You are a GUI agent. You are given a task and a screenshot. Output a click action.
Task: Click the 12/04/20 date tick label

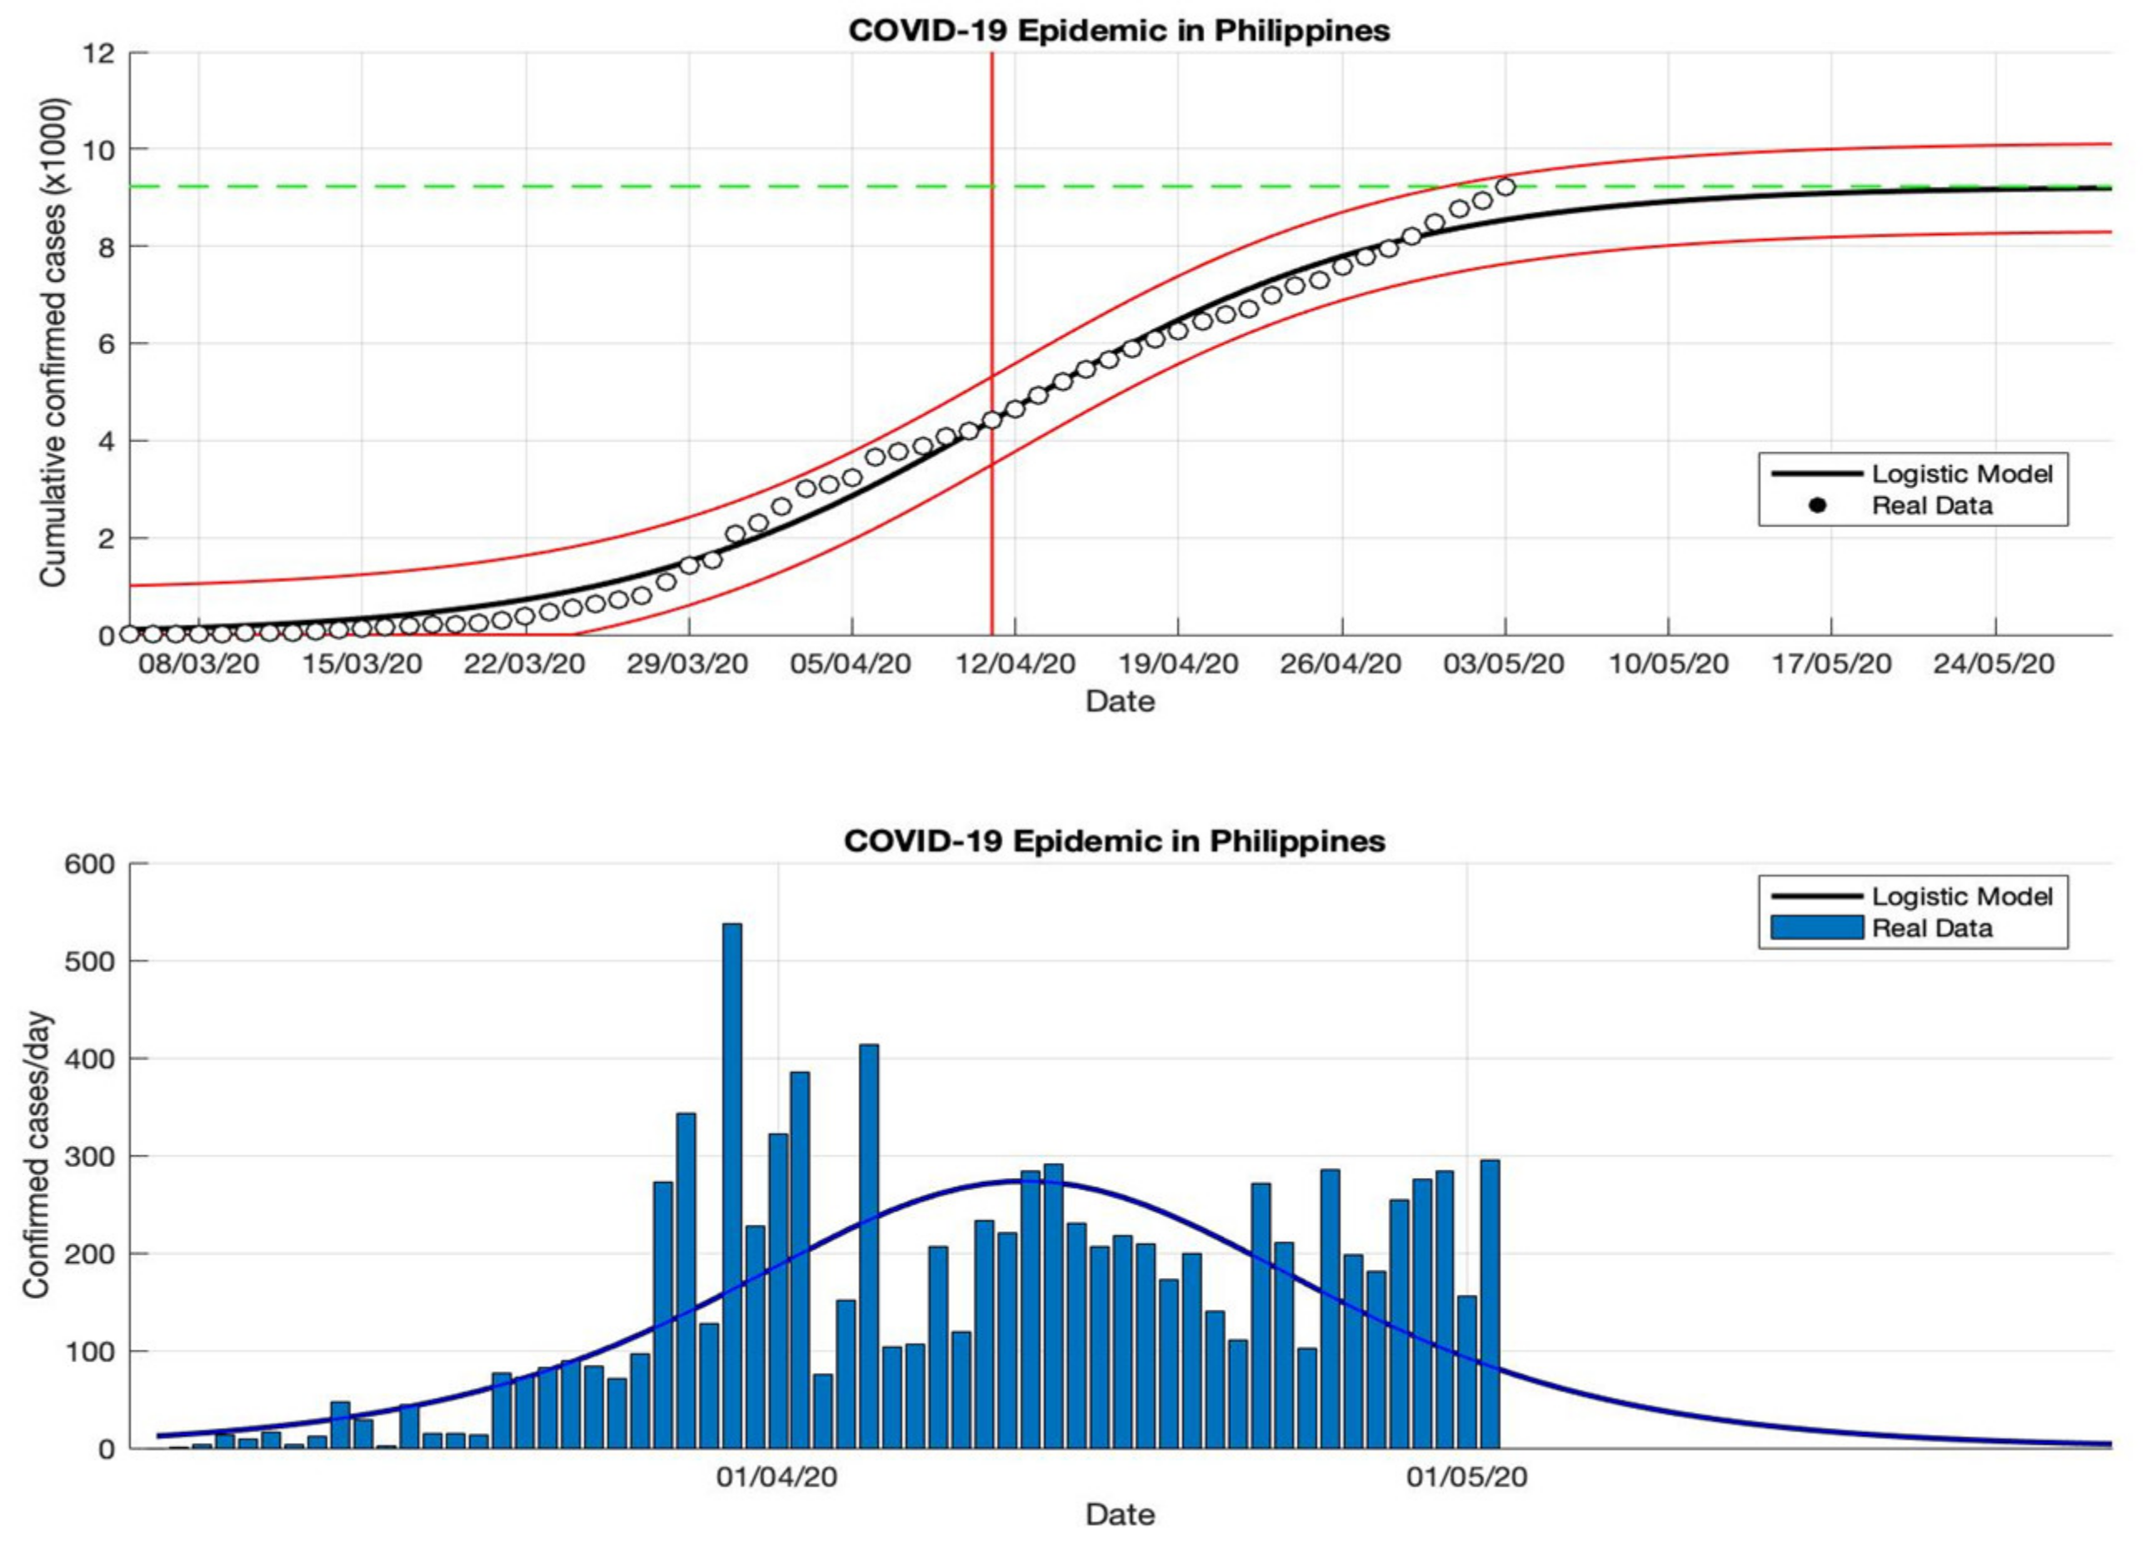[x=1016, y=663]
